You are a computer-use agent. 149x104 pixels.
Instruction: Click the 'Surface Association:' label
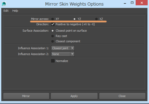36,31
